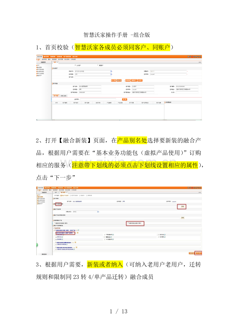Click folder icon beside 基本业务功能包

pyautogui.click(x=77, y=233)
